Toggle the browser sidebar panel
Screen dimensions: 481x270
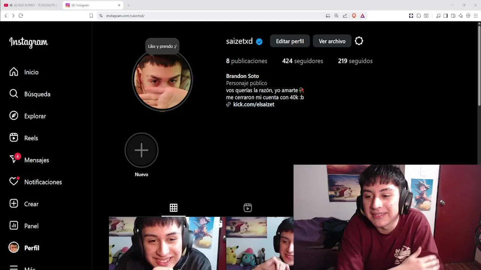pyautogui.click(x=446, y=16)
